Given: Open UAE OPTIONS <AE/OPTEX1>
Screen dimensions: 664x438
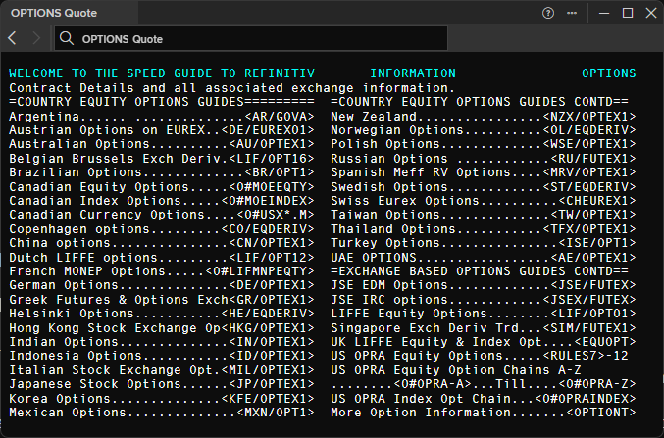Looking at the screenshot, I should coord(593,258).
